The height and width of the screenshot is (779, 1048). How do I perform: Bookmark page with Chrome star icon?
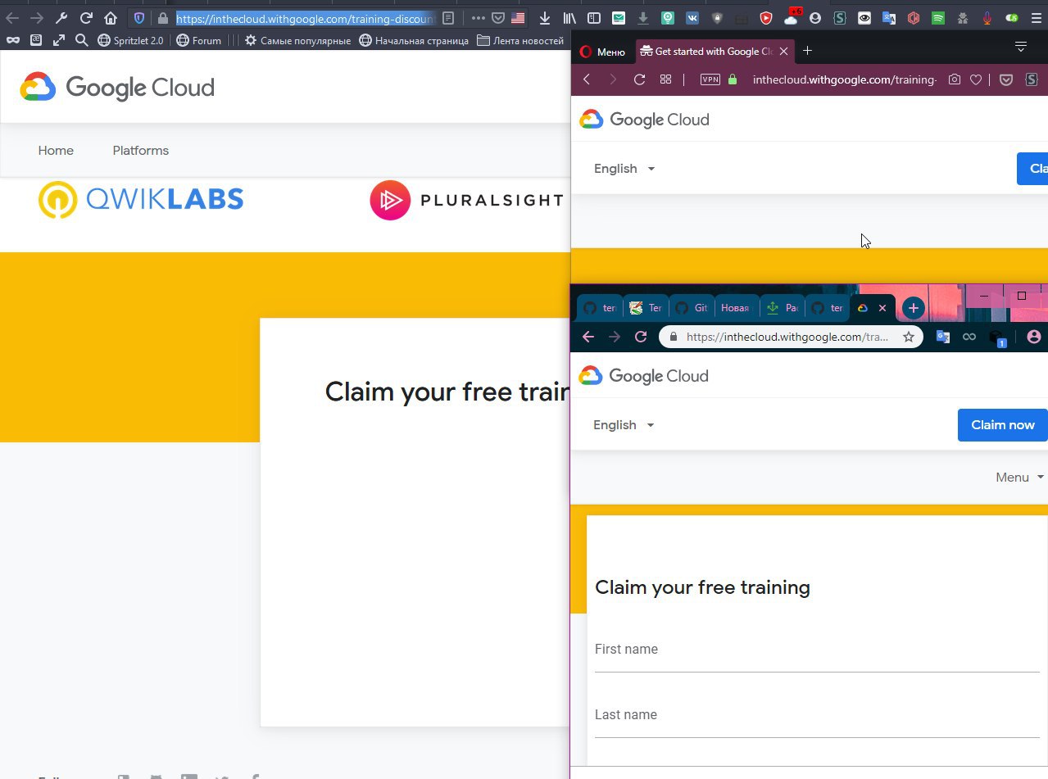(x=908, y=337)
